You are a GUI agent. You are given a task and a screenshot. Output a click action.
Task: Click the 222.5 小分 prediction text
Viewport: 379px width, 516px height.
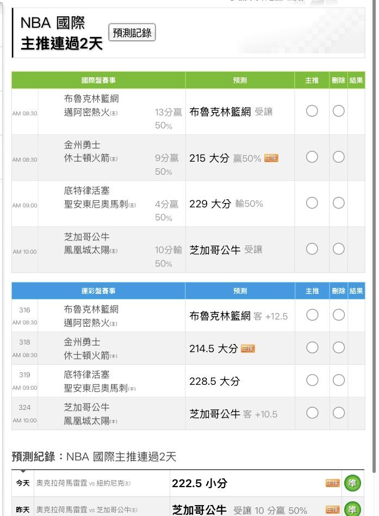[200, 483]
